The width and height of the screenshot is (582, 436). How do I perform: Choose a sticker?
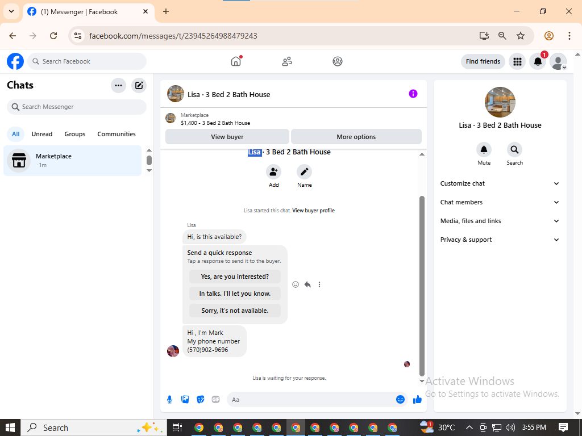(x=201, y=399)
